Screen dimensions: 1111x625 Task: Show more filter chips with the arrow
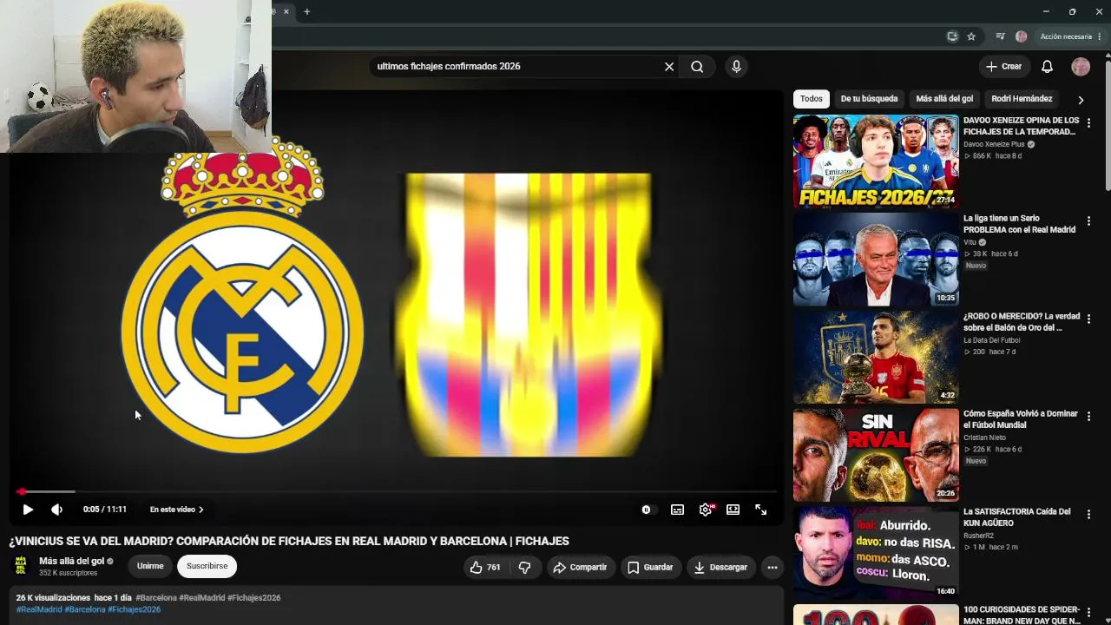point(1081,100)
